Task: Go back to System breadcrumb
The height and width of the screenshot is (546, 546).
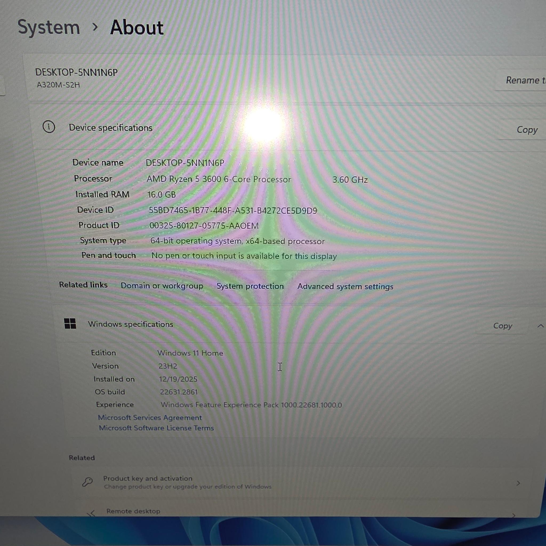Action: 49,27
